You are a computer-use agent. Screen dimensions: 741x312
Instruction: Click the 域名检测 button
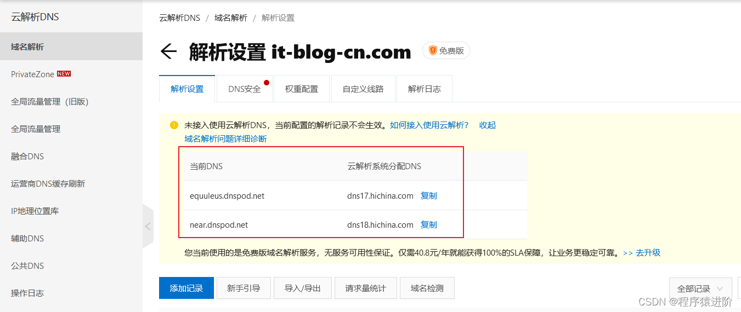[427, 288]
